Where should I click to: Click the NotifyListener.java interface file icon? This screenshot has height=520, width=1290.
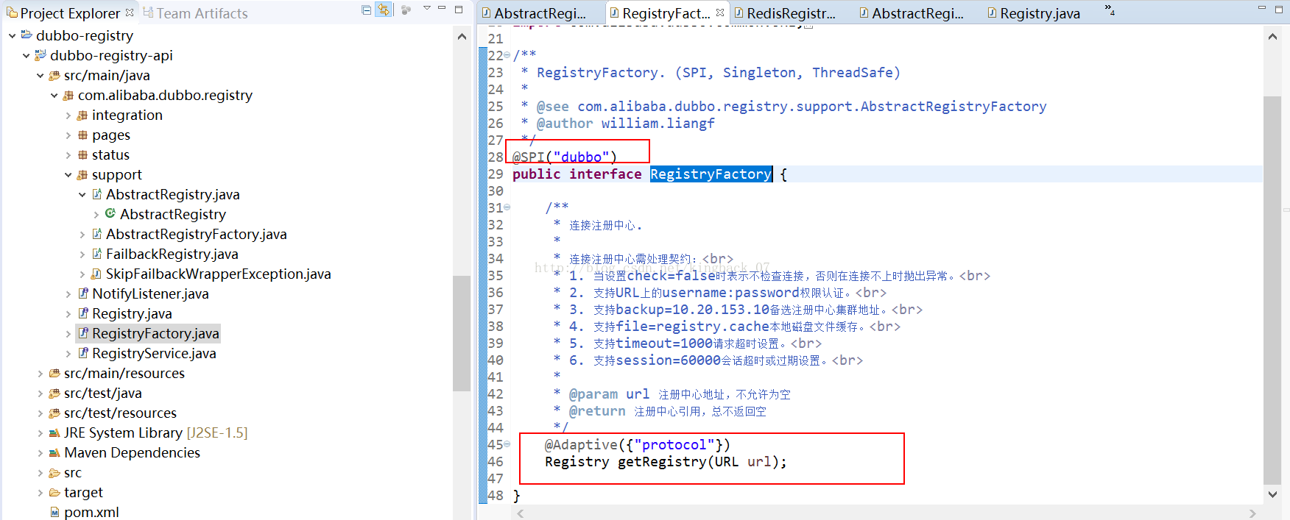pos(83,293)
